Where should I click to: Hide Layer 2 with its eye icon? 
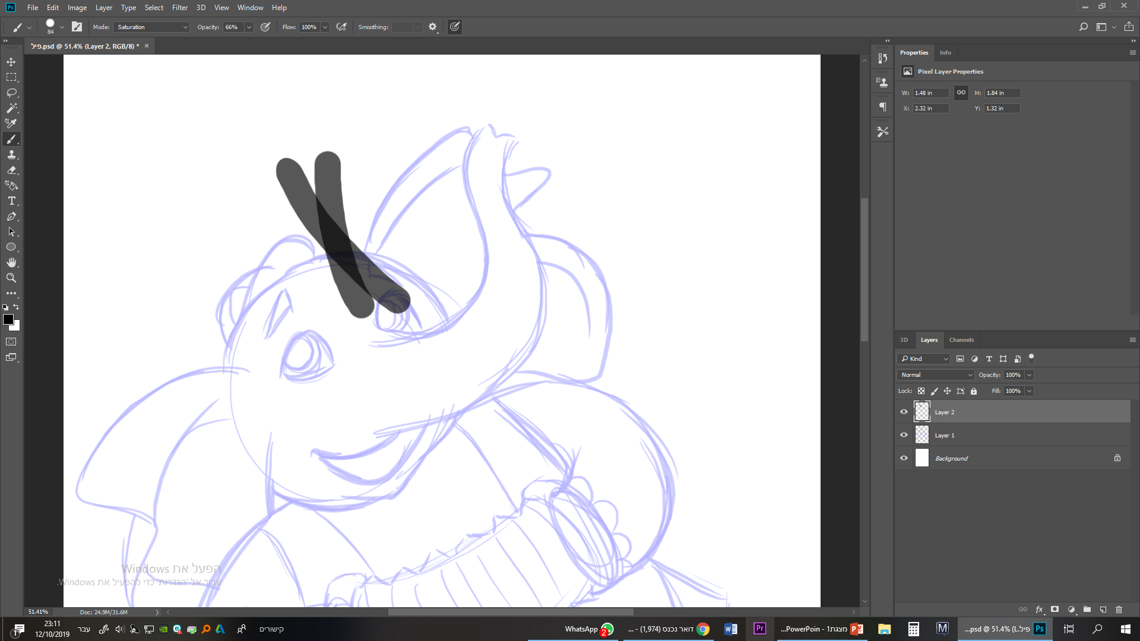(x=904, y=412)
